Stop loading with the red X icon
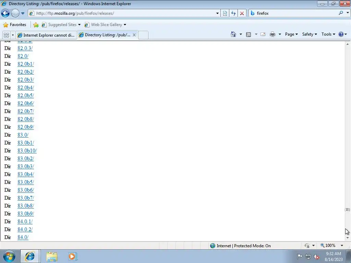 pos(242,13)
